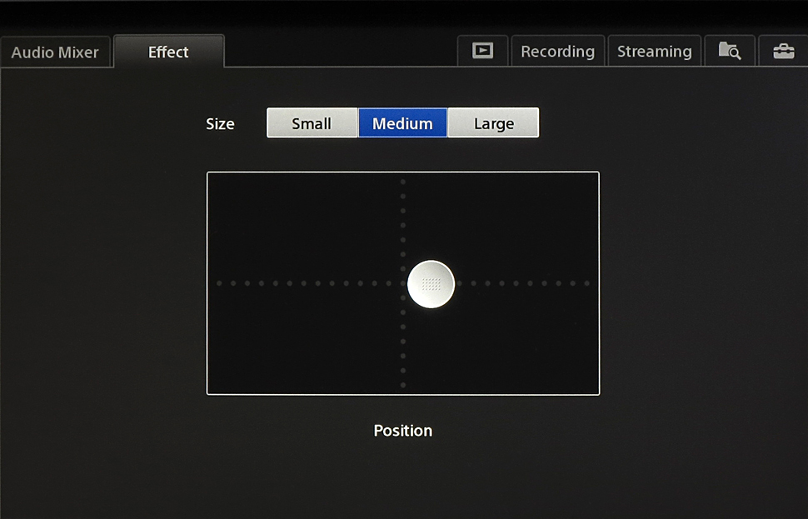Open the file browser folder-search icon
The width and height of the screenshot is (808, 519).
click(730, 51)
